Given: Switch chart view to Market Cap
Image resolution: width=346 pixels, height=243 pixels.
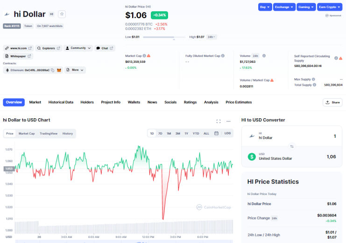Looking at the screenshot, I should [x=27, y=134].
